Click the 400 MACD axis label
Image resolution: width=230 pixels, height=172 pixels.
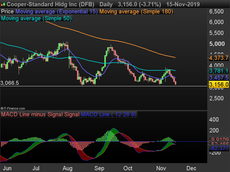(x=214, y=120)
